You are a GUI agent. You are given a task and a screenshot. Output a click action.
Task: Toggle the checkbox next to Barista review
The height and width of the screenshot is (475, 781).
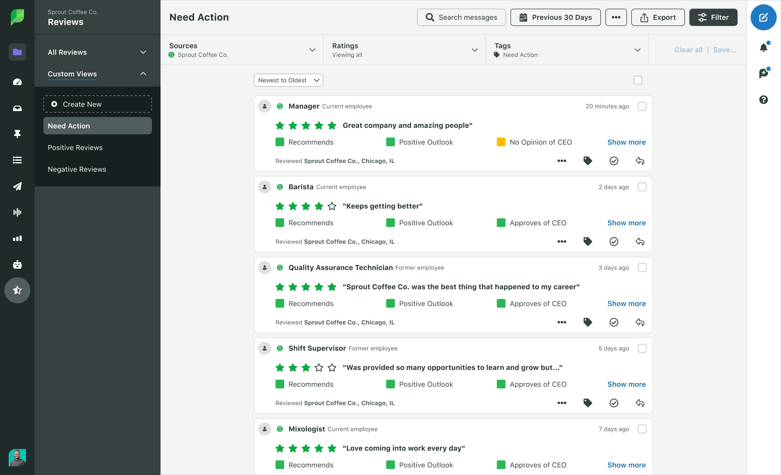pyautogui.click(x=642, y=186)
